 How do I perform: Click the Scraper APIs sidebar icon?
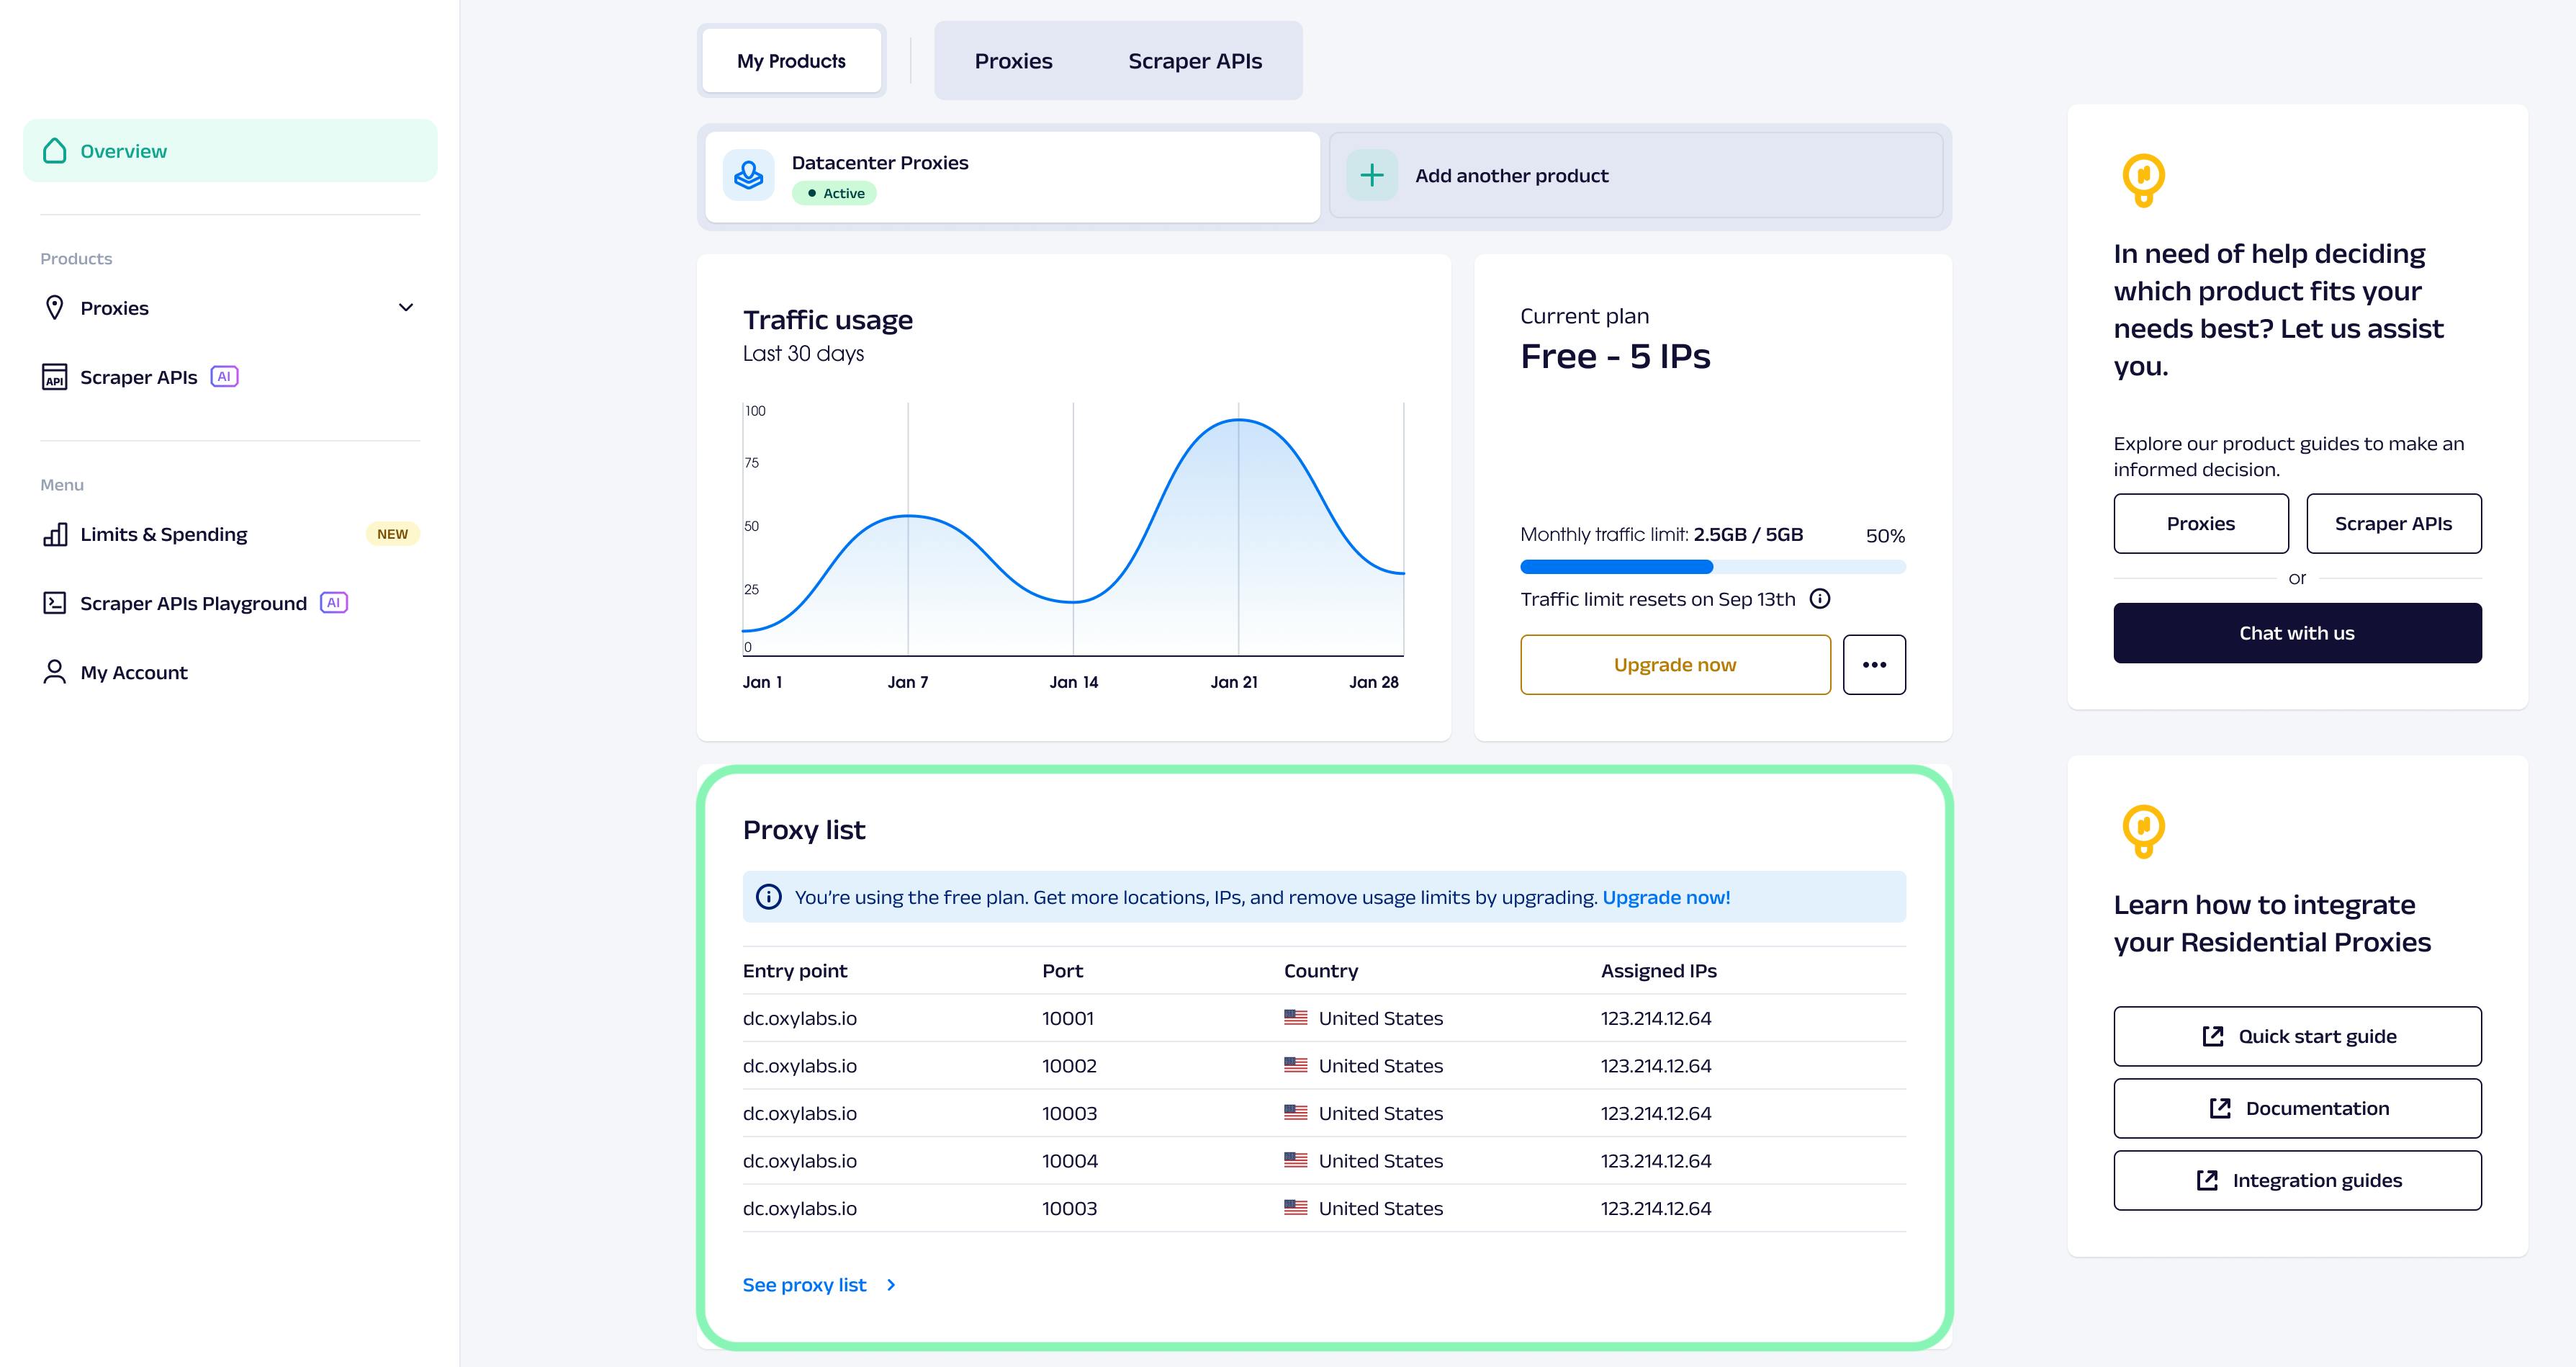[55, 377]
